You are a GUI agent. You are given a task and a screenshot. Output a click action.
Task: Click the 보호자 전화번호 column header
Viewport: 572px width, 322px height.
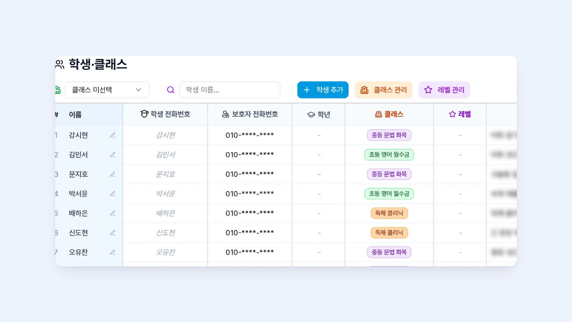[x=250, y=114]
